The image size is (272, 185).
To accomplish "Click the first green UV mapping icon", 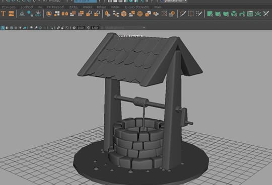I will (210, 14).
